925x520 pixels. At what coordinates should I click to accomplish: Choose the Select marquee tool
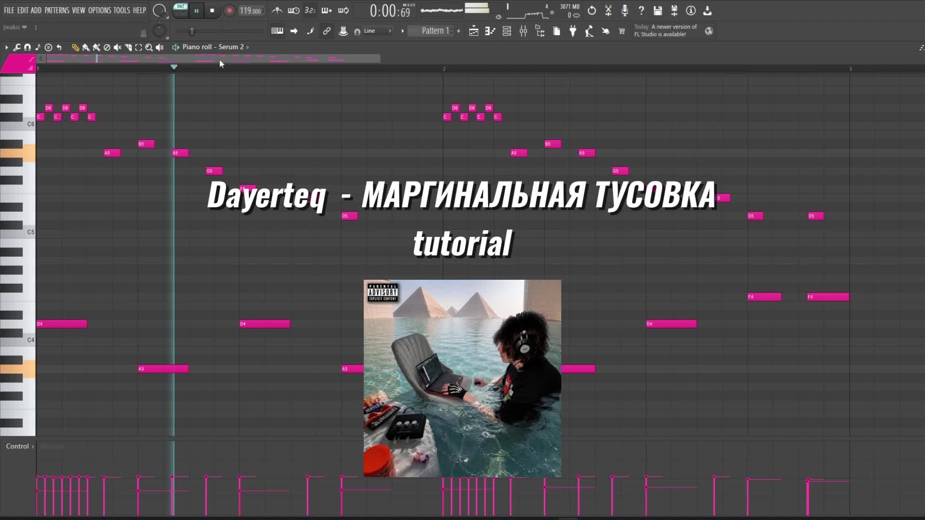[139, 47]
